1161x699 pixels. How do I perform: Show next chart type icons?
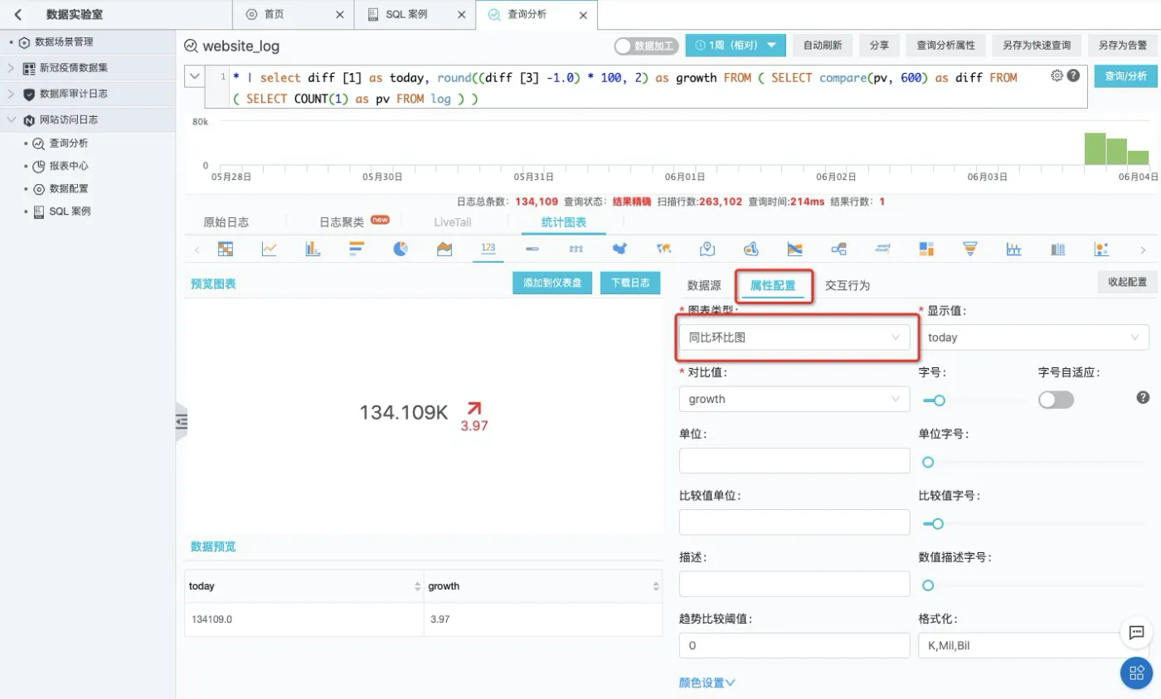point(1144,250)
